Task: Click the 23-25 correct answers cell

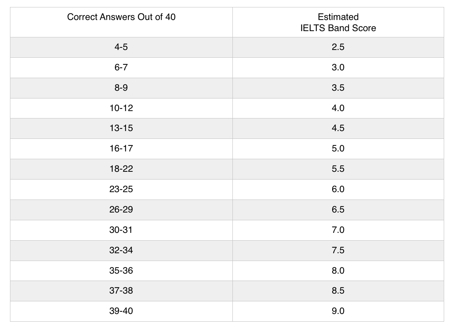Action: [x=121, y=189]
